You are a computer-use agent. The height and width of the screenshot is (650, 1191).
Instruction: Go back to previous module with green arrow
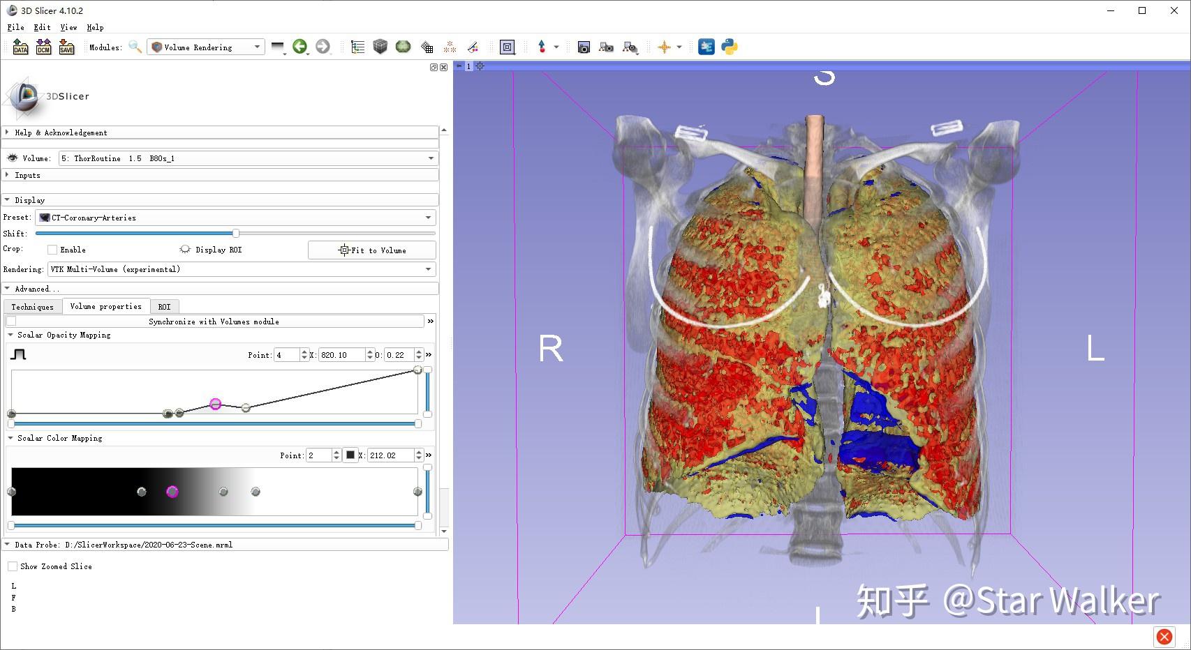(300, 46)
